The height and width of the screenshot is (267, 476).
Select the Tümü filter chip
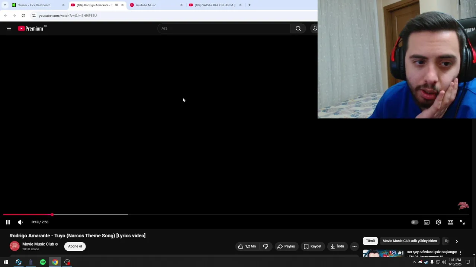(x=370, y=241)
